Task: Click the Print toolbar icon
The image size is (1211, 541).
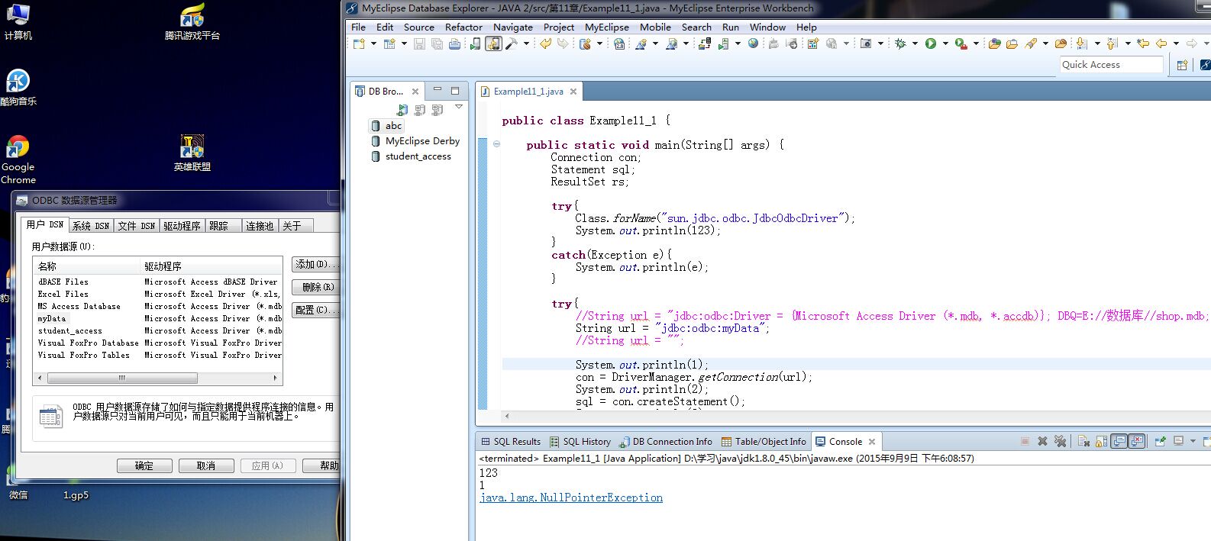Action: [454, 43]
